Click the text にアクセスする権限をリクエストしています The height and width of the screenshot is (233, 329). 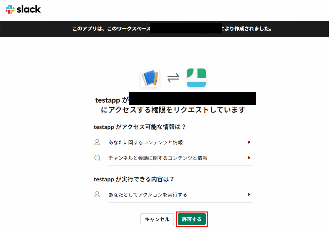(173, 110)
